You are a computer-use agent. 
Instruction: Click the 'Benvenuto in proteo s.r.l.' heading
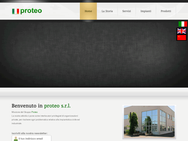(41, 106)
